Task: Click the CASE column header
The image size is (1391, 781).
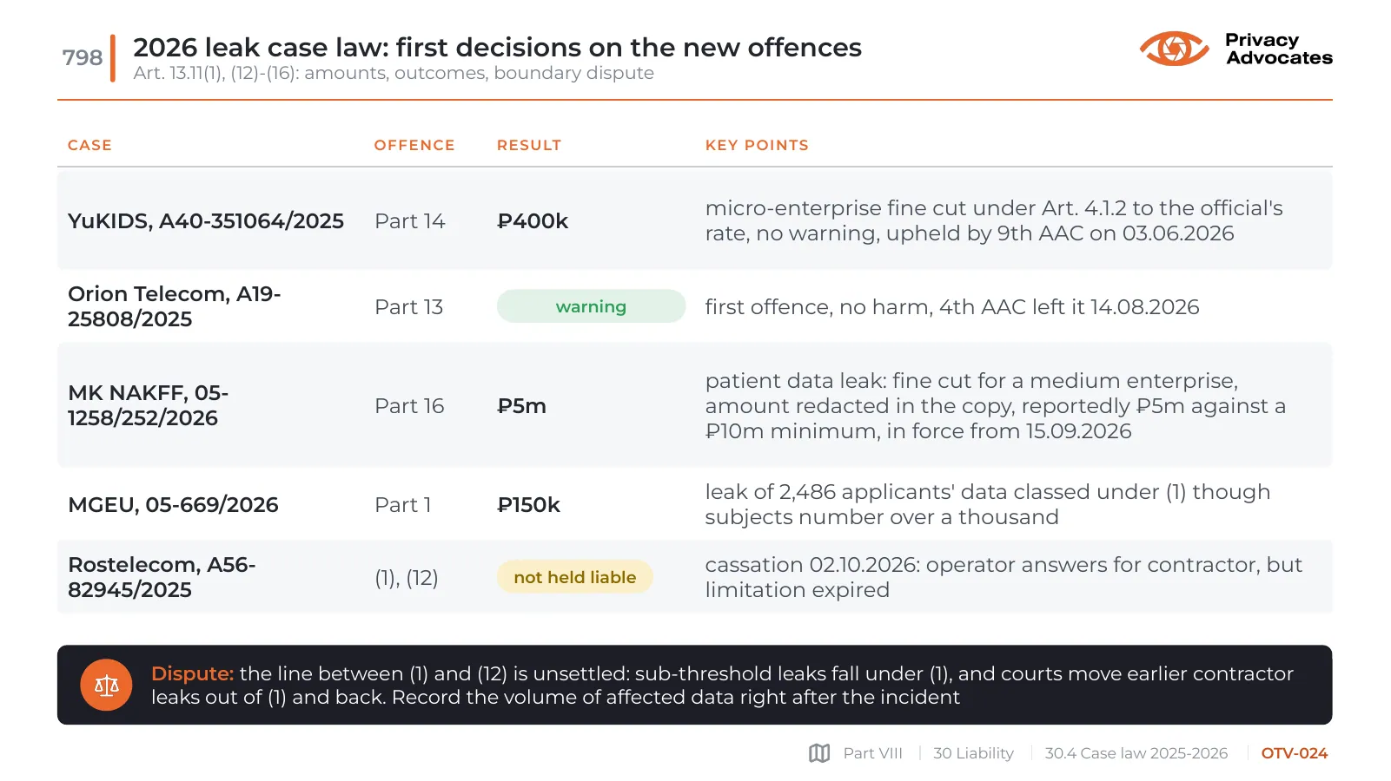Action: (90, 145)
